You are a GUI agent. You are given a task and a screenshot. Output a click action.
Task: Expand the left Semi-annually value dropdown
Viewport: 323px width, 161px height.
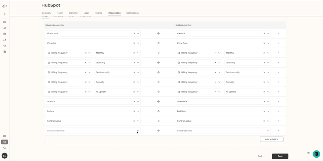coord(138,72)
